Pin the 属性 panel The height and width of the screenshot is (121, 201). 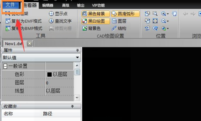77,50
